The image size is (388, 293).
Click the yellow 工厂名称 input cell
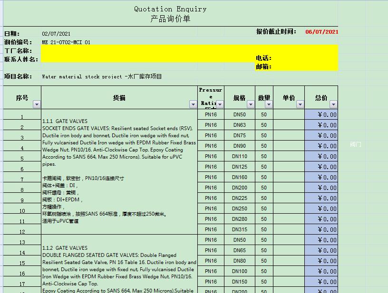pos(143,50)
